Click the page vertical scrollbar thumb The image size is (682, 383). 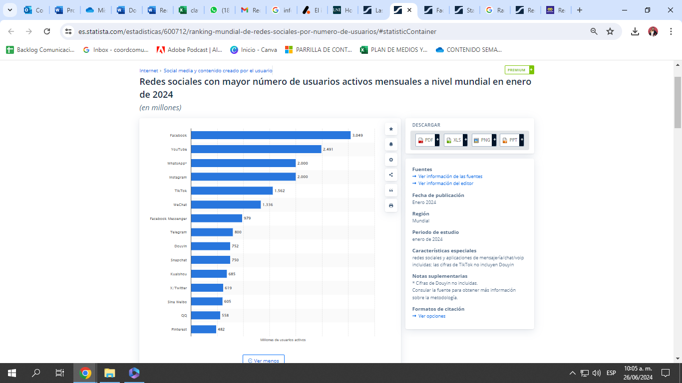[x=678, y=102]
